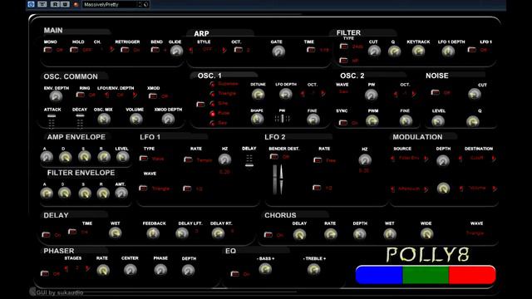Click the Amp Envelope LEVEL knob
Viewport: 532px width, 299px height.
tap(122, 157)
